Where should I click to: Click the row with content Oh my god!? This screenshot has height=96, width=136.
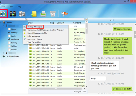[x=57, y=67]
